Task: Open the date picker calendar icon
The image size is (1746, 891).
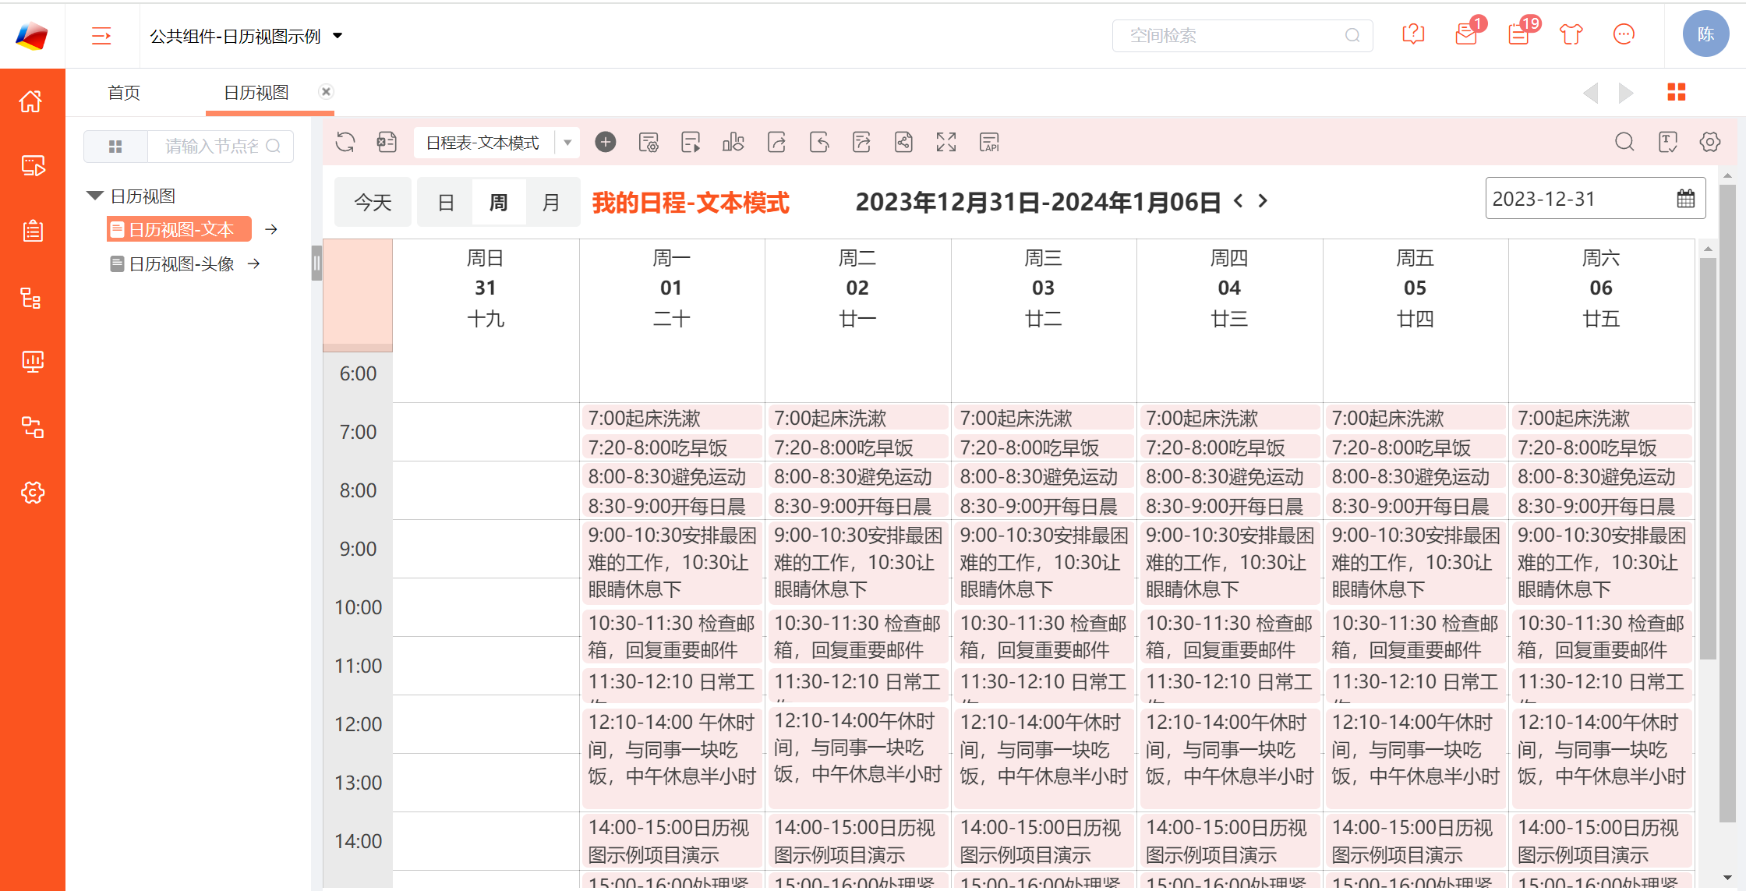Action: point(1686,199)
